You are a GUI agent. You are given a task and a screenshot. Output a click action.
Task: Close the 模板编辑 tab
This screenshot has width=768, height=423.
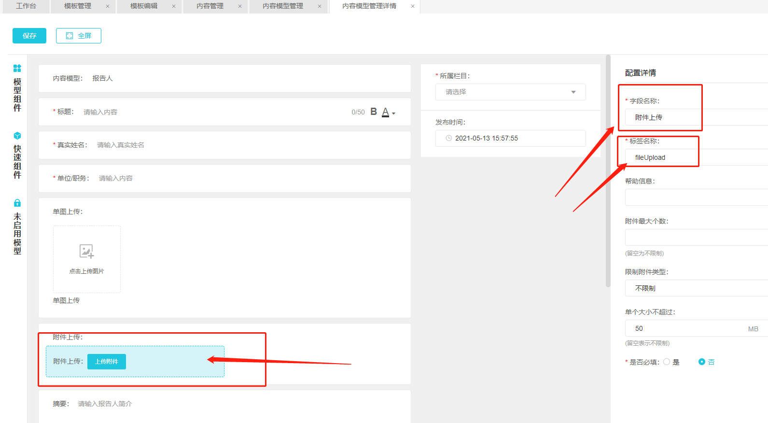coord(174,6)
